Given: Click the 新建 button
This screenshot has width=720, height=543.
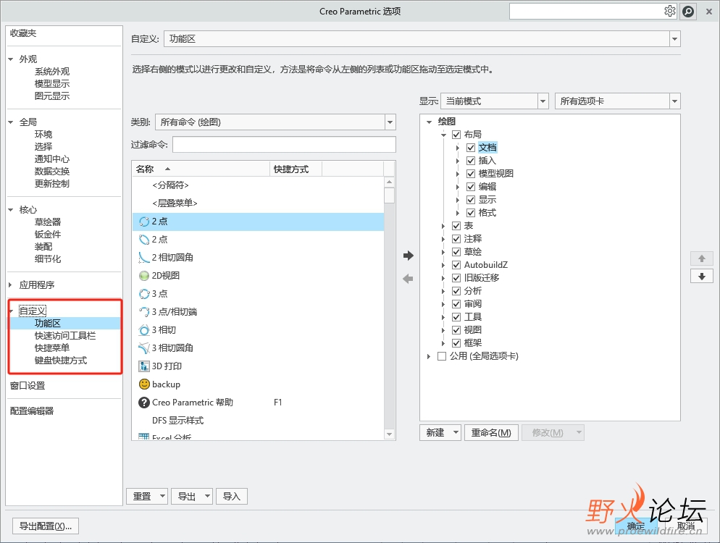Looking at the screenshot, I should coord(435,432).
